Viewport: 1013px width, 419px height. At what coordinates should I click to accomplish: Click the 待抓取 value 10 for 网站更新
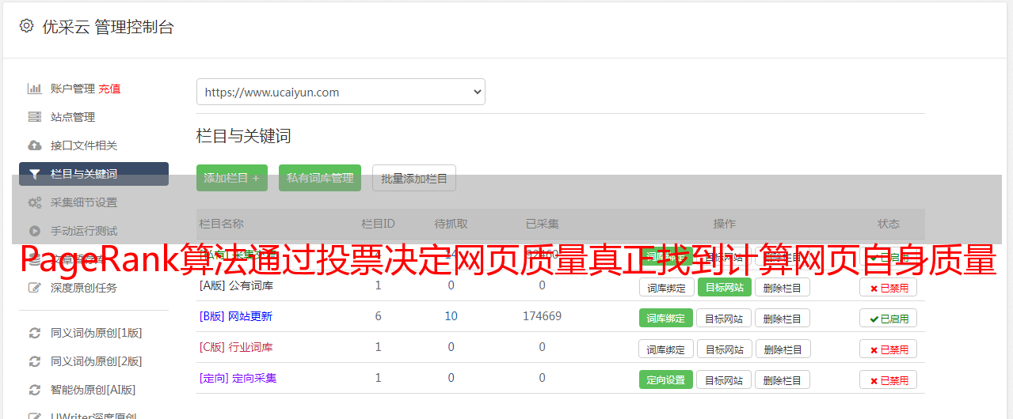tap(451, 316)
